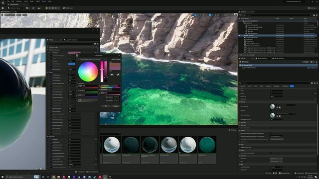The width and height of the screenshot is (319, 179).
Task: Click the green Play button in the toolbar
Action: point(47,8)
